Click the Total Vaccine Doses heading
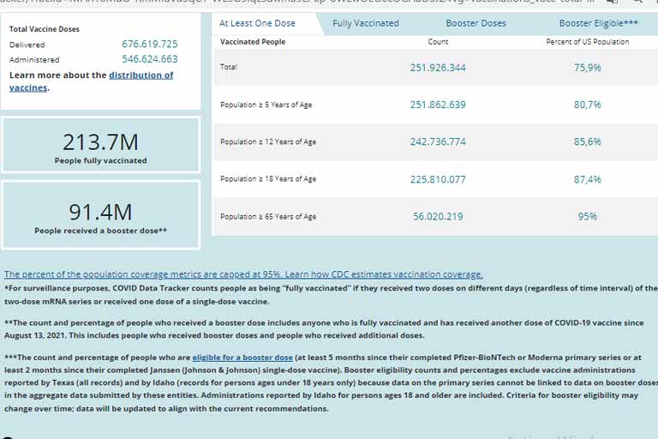 click(45, 29)
